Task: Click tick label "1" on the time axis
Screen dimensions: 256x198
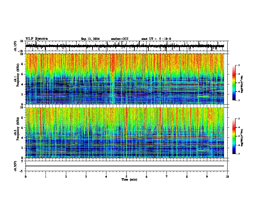Action: pyautogui.click(x=46, y=177)
